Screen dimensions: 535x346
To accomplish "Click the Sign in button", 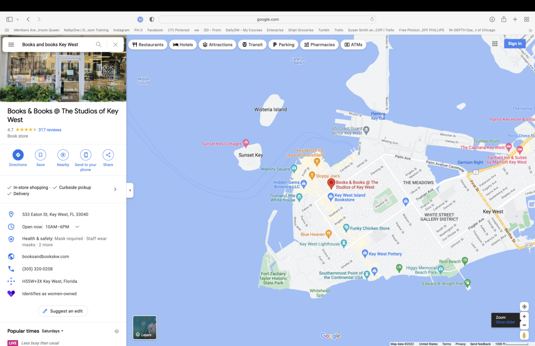I will pyautogui.click(x=514, y=43).
